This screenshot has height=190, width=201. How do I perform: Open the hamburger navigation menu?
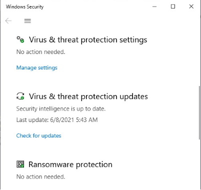coord(27,21)
